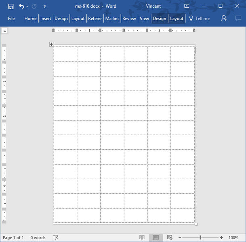Switch to Read Mode view
The height and width of the screenshot is (242, 246).
point(142,238)
